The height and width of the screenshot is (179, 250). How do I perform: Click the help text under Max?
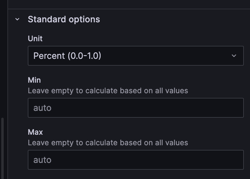(x=108, y=143)
